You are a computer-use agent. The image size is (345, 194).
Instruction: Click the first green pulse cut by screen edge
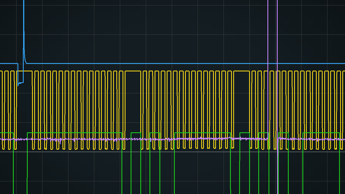tap(7, 133)
